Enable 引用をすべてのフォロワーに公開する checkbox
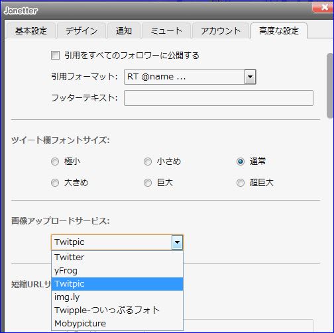334x333 pixels. pyautogui.click(x=55, y=56)
